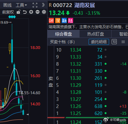
Task: Click green dot beside volume 261
Action: (x=106, y=78)
